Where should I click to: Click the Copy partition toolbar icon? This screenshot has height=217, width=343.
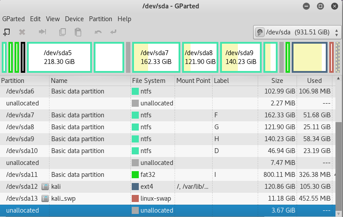[x=63, y=32]
